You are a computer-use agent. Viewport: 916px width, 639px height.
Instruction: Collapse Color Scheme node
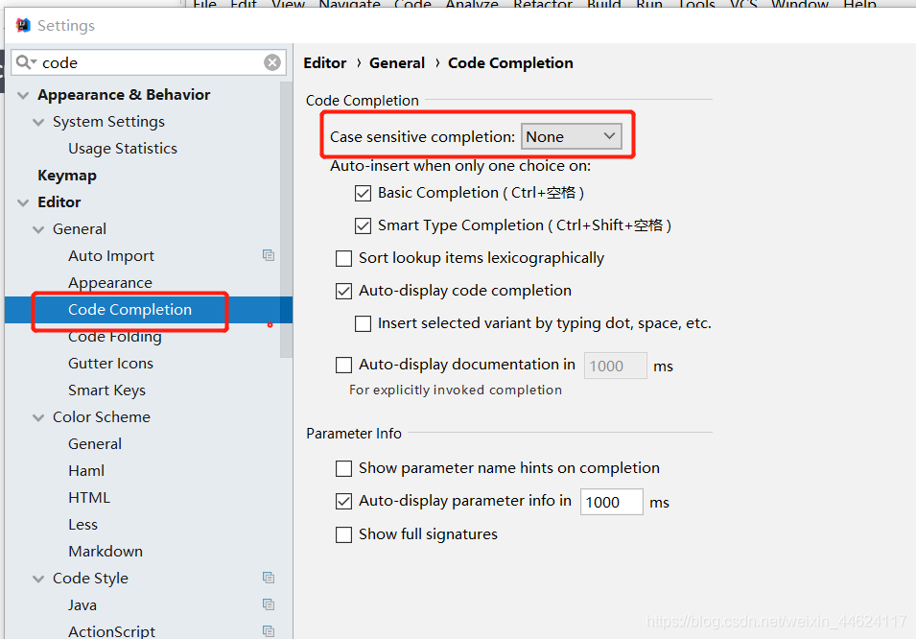38,417
